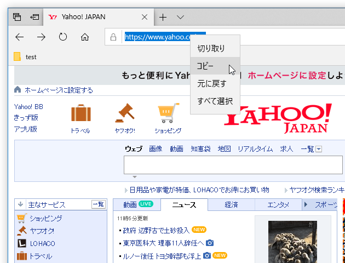This screenshot has width=345, height=263.
Task: Set these tabs aside icon
Action: (x=34, y=17)
